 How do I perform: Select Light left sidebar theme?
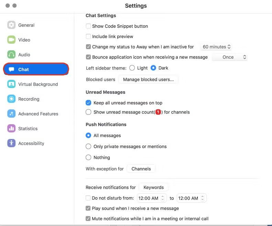tap(132, 68)
